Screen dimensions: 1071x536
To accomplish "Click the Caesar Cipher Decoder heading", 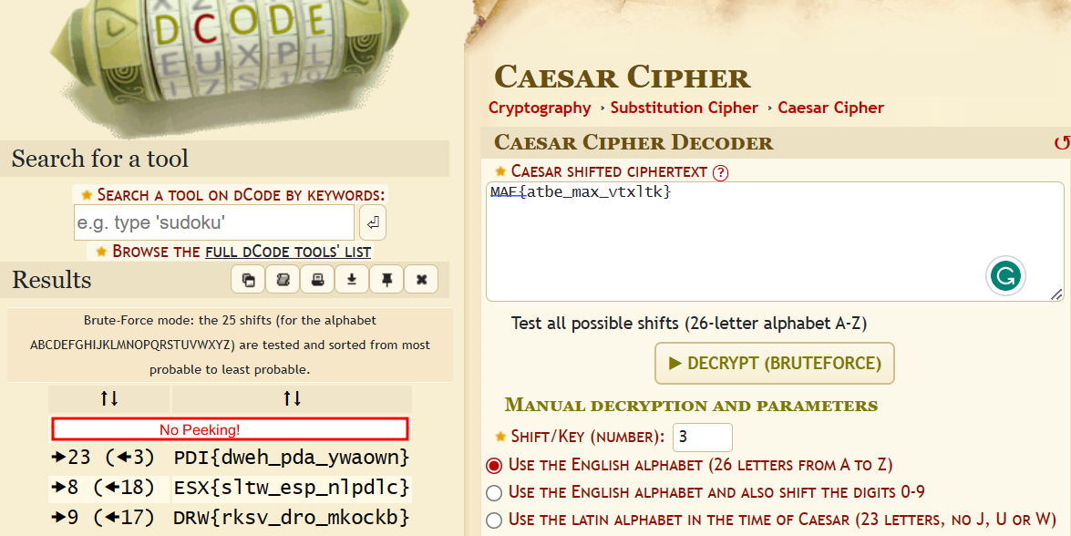I will 633,143.
